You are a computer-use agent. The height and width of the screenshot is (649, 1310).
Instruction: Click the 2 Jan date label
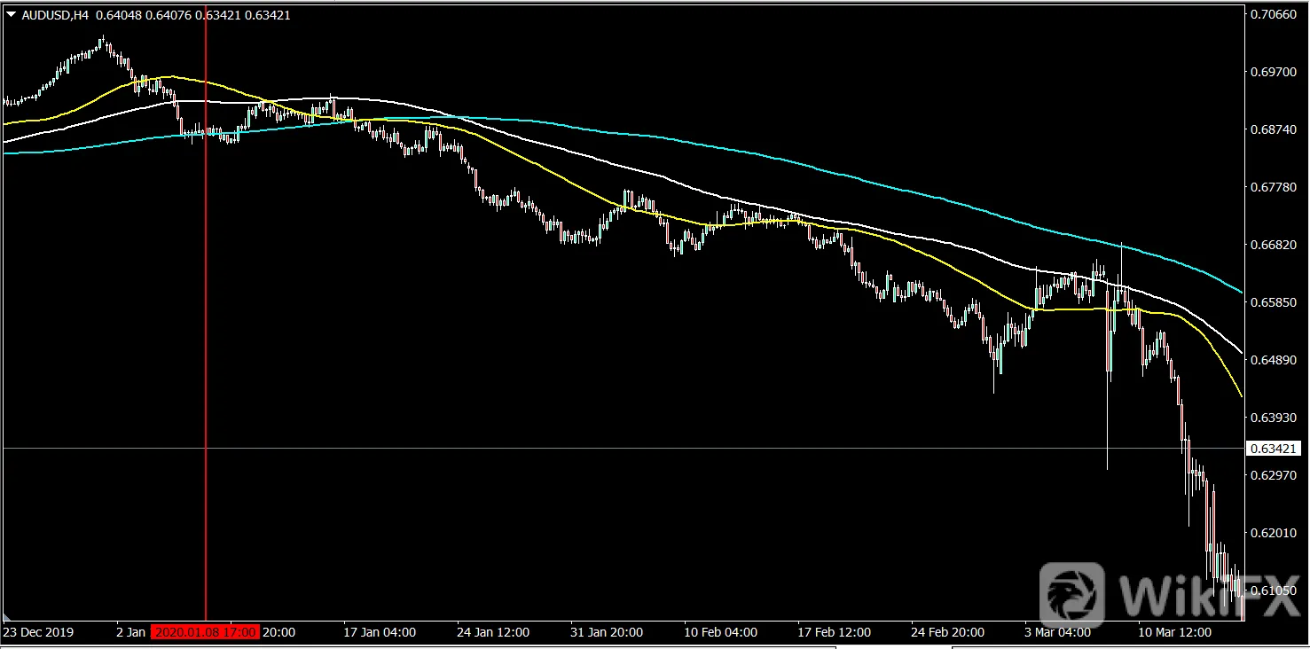click(x=131, y=632)
